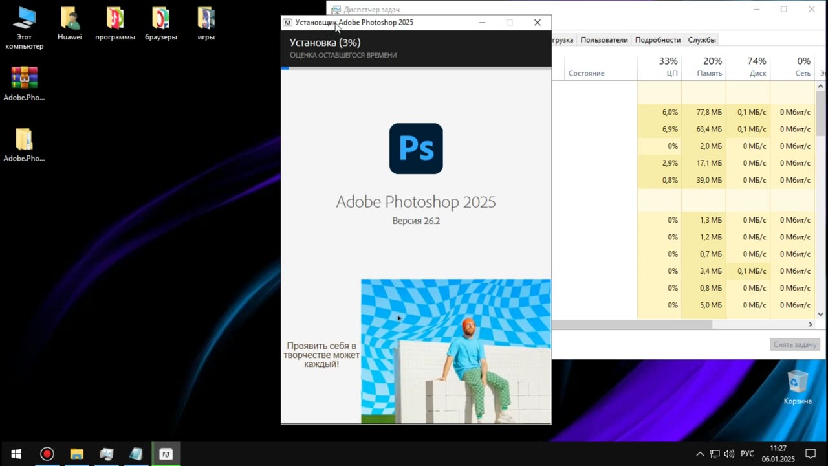
Task: Click the Task Manager title bar icon
Action: pyautogui.click(x=336, y=10)
